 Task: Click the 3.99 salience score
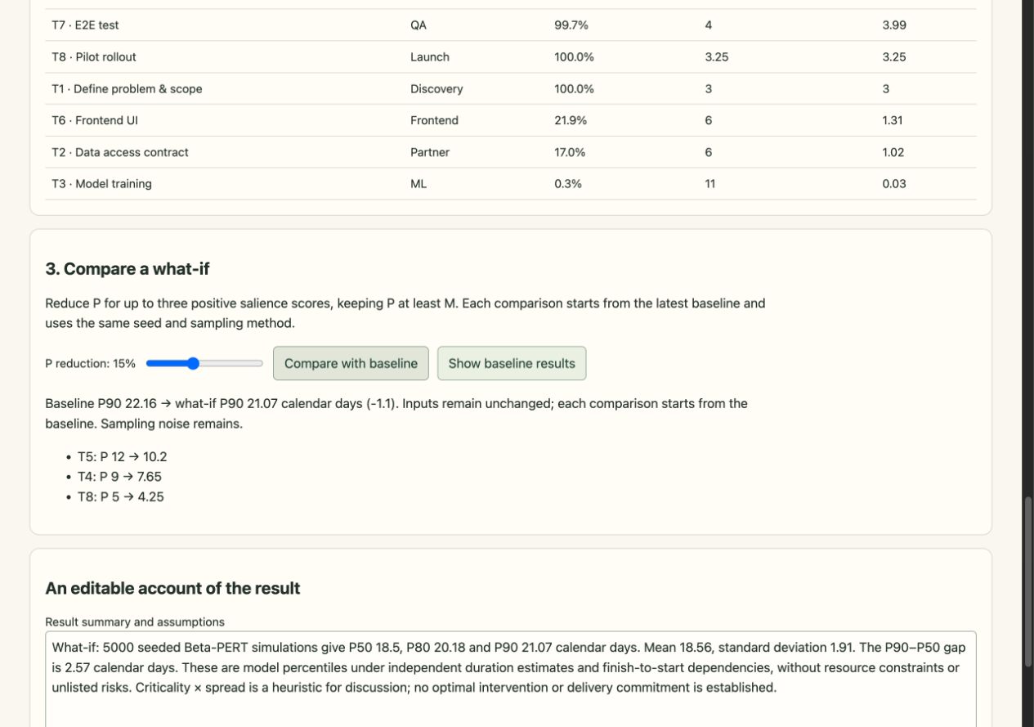894,25
